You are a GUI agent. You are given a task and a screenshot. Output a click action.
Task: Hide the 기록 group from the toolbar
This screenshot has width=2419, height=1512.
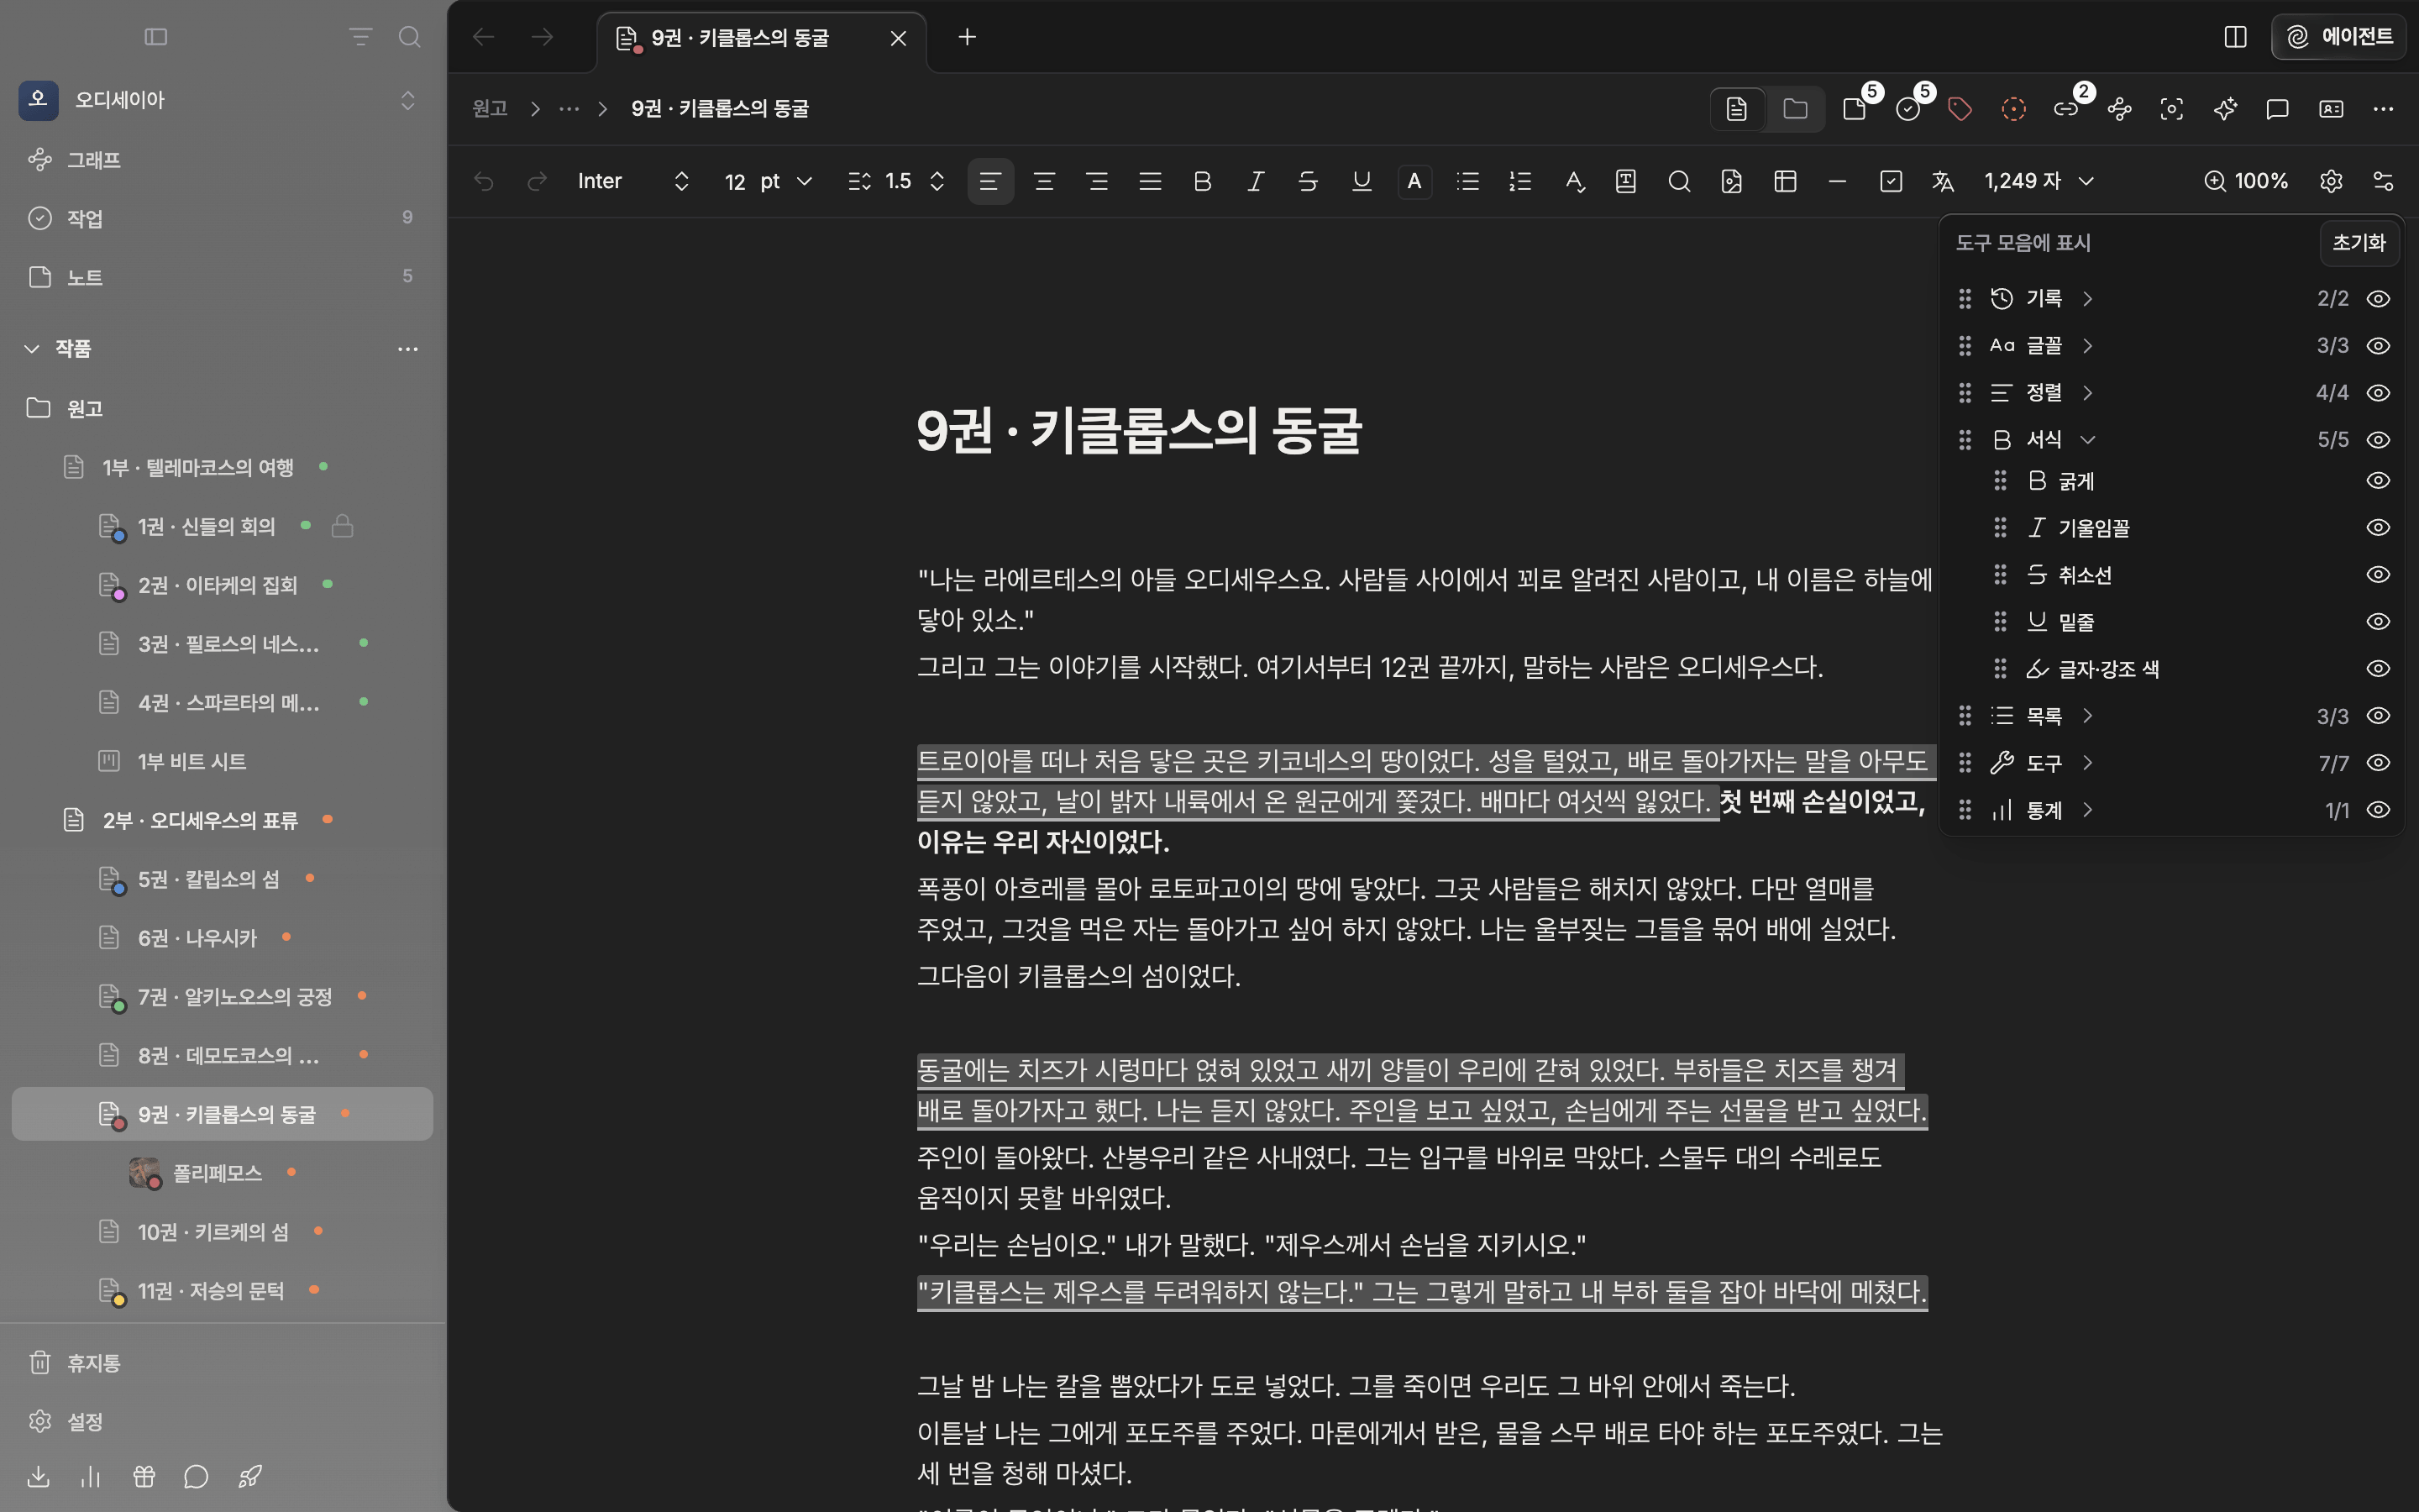[2378, 299]
